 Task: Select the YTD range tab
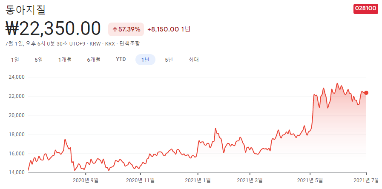pyautogui.click(x=121, y=60)
